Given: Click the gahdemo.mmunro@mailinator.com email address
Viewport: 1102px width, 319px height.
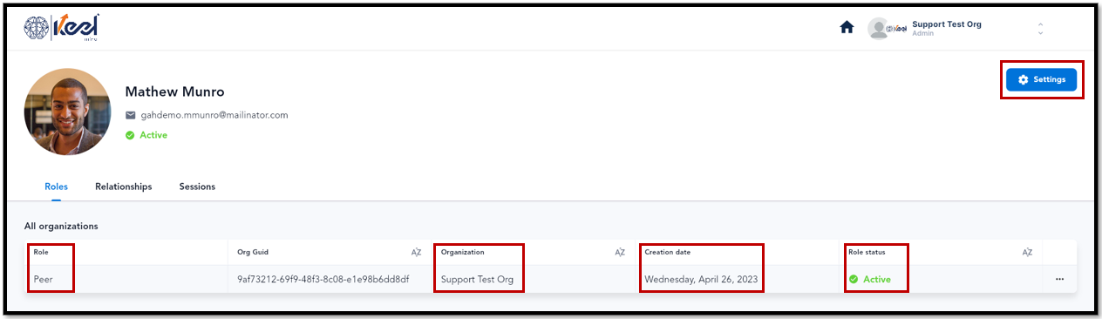Looking at the screenshot, I should [214, 115].
